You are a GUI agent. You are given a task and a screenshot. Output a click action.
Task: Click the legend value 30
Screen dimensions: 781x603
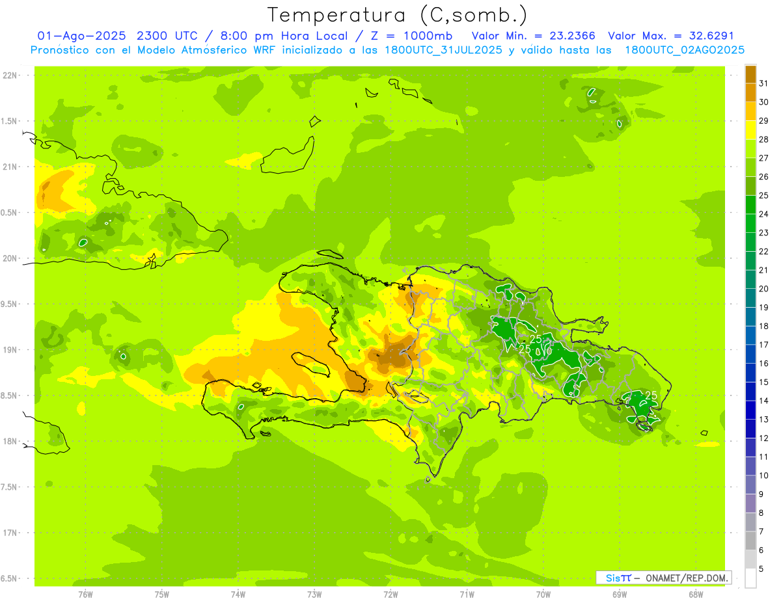764,102
